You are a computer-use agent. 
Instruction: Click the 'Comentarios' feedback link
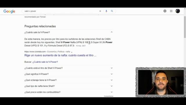(x=108, y=96)
